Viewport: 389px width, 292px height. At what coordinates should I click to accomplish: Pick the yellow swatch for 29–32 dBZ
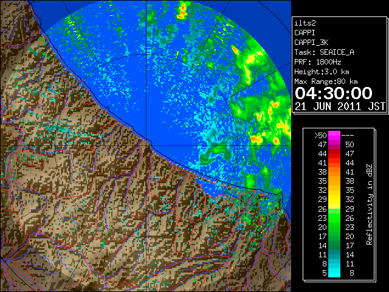tap(334, 200)
